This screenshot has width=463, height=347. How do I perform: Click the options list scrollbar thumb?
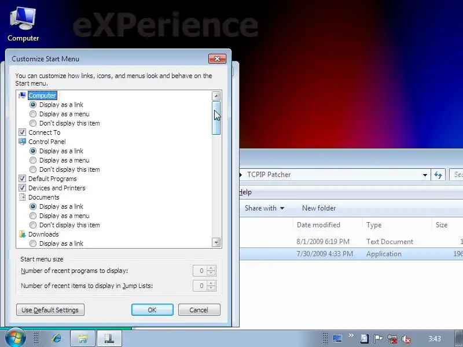[216, 118]
